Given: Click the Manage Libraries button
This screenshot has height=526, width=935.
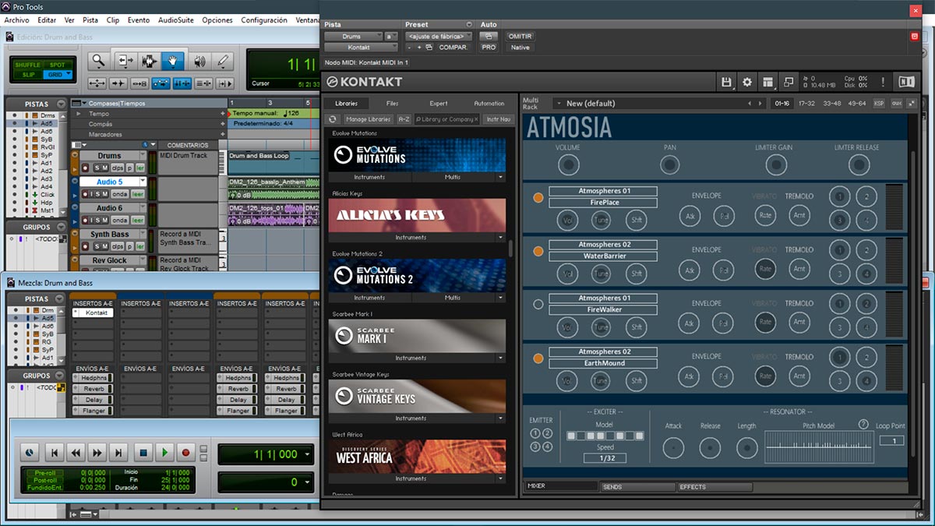Looking at the screenshot, I should click(x=369, y=119).
